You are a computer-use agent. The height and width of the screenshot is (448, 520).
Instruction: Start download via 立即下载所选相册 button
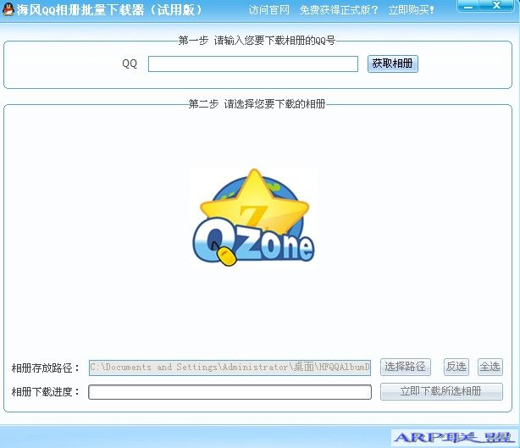[x=441, y=391]
